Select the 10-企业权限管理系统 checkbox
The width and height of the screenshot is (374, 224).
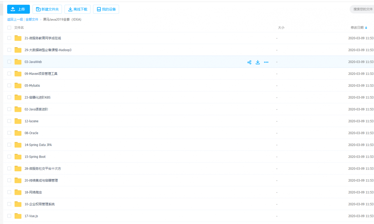pos(9,204)
